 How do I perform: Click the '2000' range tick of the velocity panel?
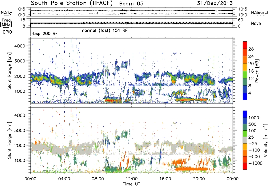coord(20,145)
